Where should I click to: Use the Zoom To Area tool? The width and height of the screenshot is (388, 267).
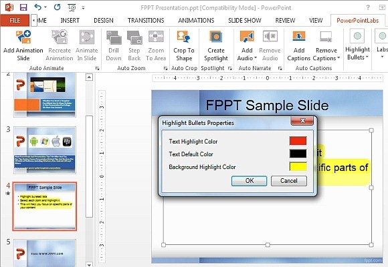coord(156,37)
